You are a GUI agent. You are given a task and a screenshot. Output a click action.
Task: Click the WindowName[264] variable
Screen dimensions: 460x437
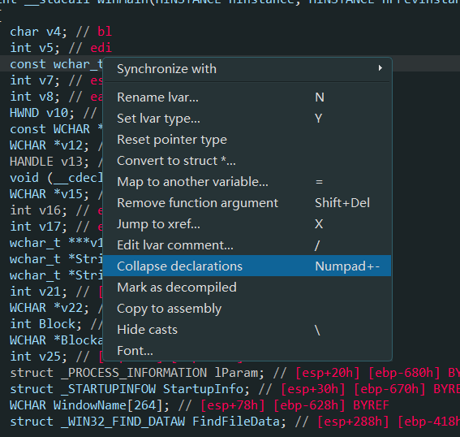[108, 405]
